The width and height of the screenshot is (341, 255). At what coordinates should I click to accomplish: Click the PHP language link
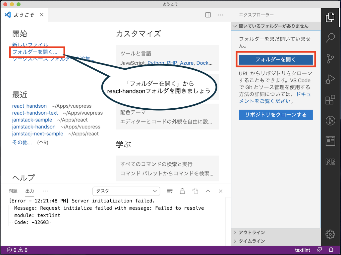pos(172,63)
